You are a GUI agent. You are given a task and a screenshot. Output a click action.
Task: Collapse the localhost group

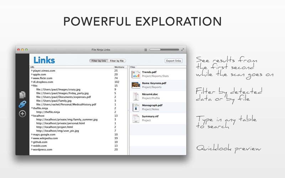point(32,116)
